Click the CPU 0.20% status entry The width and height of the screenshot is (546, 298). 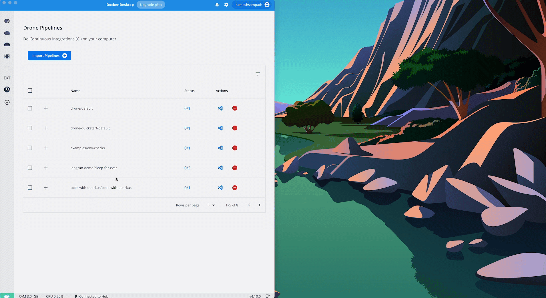(55, 296)
